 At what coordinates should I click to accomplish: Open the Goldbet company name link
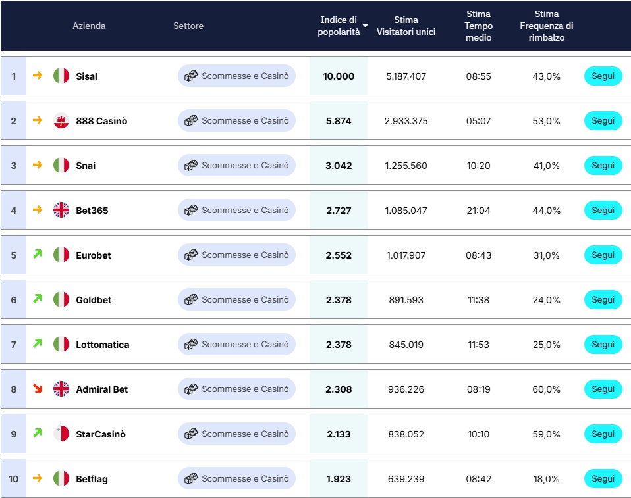[94, 300]
